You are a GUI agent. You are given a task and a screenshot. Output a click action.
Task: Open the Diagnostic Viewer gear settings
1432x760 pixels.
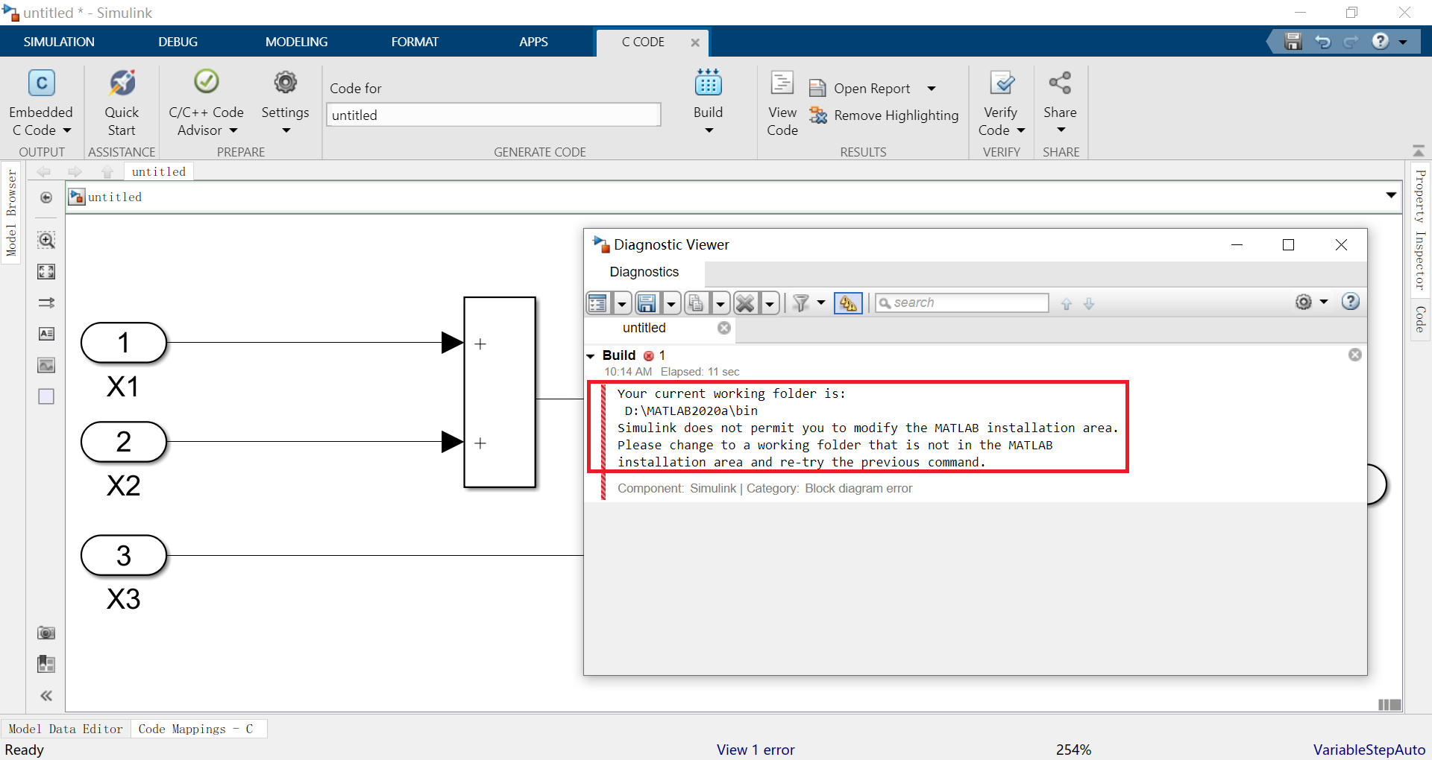(1303, 302)
